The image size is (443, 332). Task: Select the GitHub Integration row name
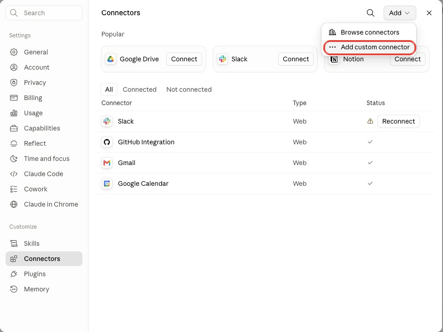coord(146,142)
